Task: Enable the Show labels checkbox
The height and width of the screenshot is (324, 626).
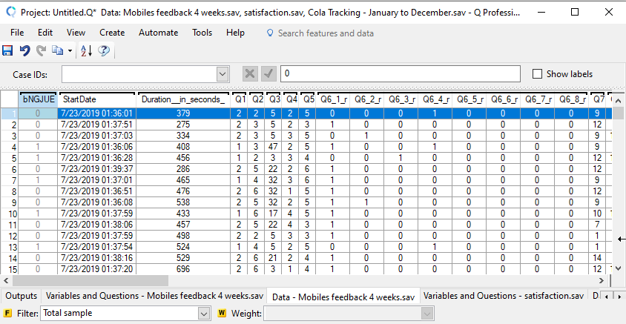Action: point(538,74)
